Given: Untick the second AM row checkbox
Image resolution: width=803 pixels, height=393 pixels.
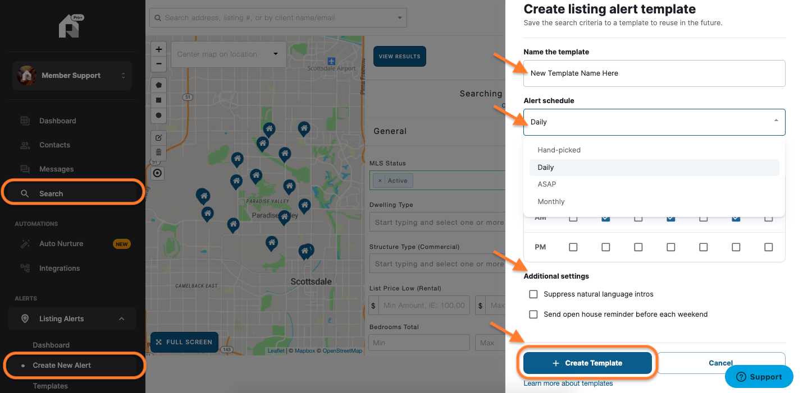Looking at the screenshot, I should pyautogui.click(x=605, y=218).
